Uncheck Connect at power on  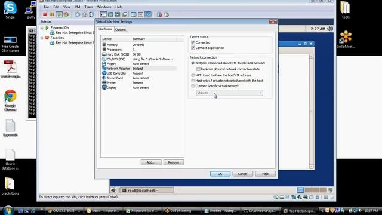pyautogui.click(x=193, y=48)
